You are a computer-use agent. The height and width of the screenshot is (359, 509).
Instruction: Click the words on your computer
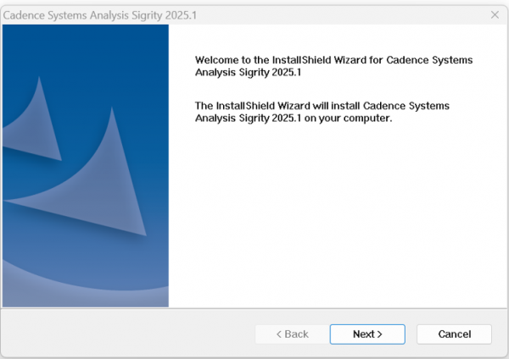(348, 119)
